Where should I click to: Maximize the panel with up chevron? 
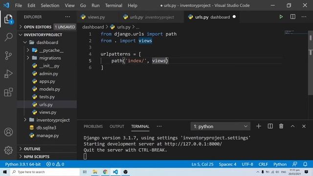pyautogui.click(x=292, y=126)
